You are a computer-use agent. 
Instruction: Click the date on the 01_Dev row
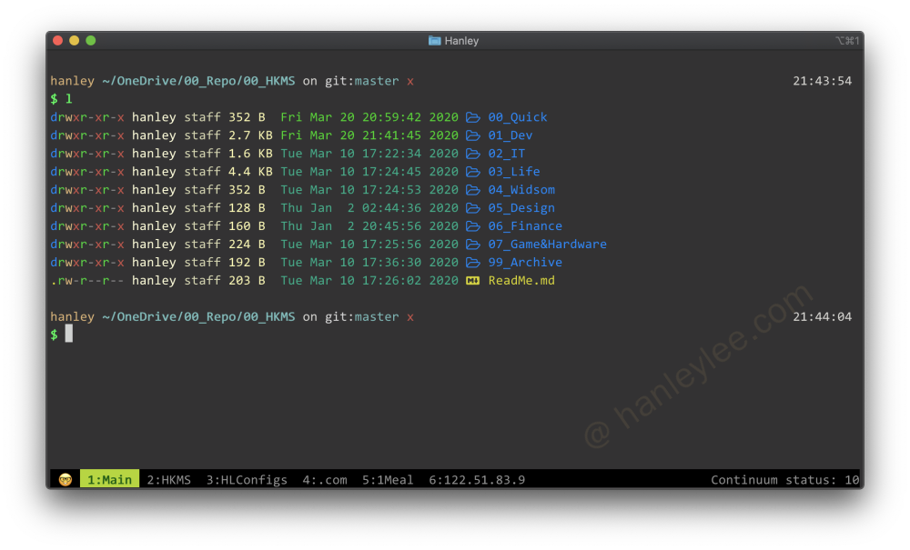pos(369,135)
